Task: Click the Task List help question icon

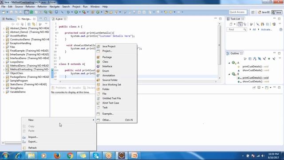Action: 281,29
